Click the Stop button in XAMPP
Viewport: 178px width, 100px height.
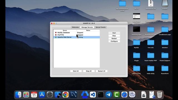click(x=114, y=36)
